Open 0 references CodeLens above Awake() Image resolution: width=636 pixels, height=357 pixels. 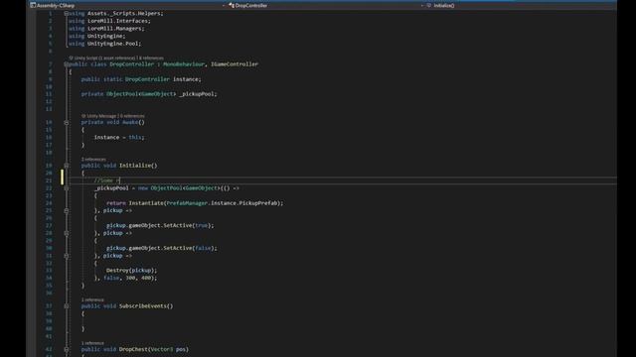tap(132, 116)
